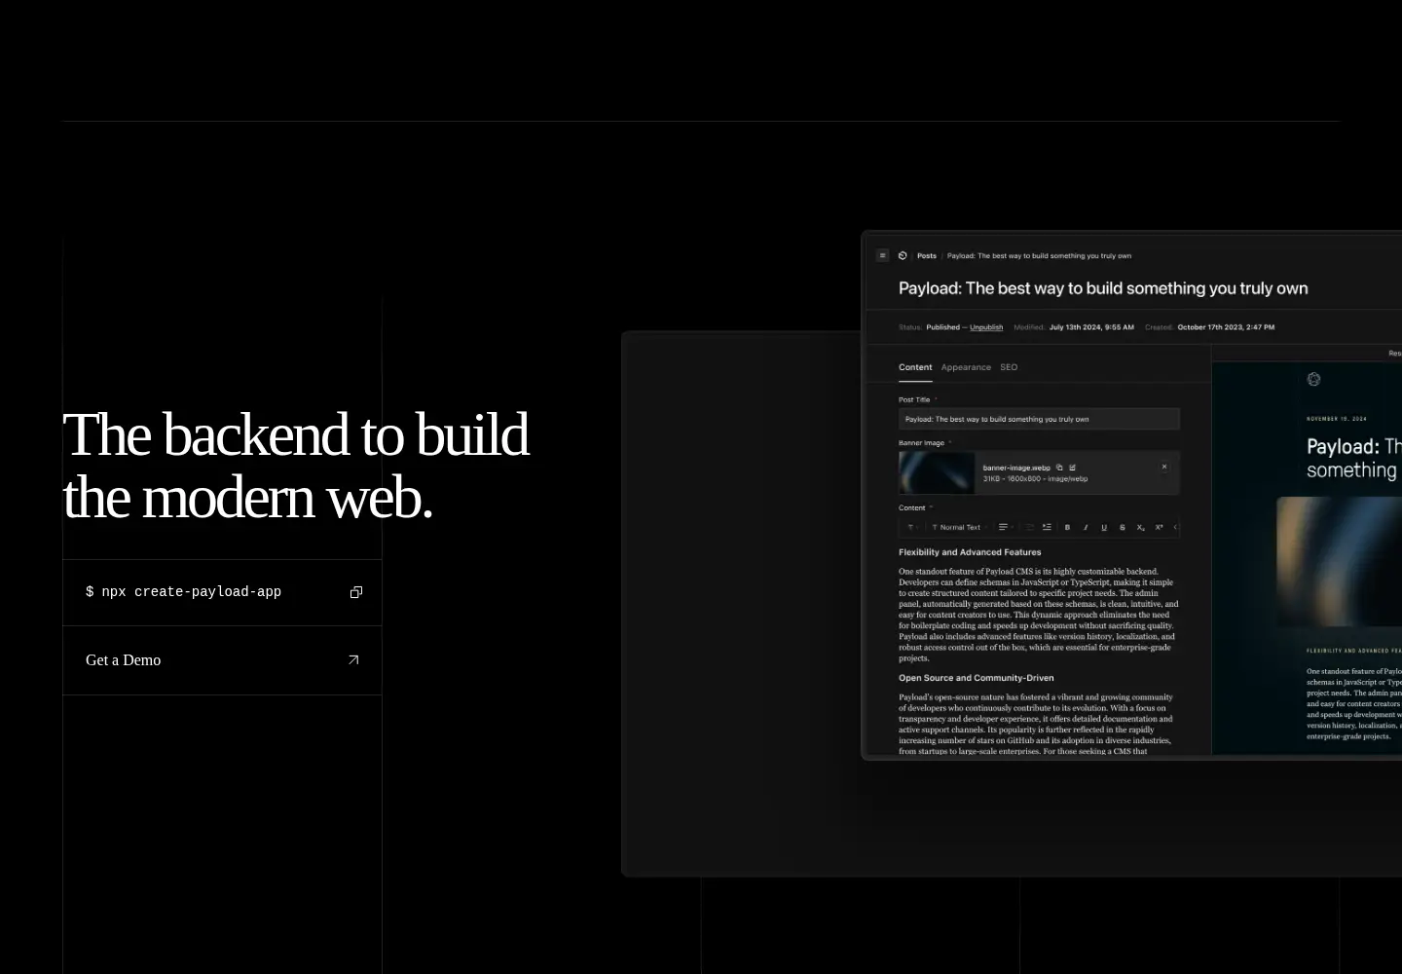The height and width of the screenshot is (974, 1402).
Task: Click the Posts breadcrumb
Action: coord(927,256)
